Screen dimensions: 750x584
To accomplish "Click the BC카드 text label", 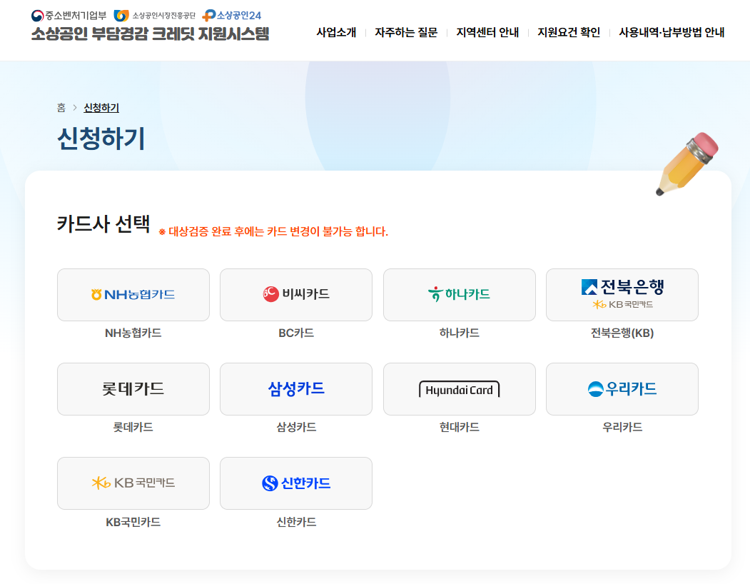I will click(296, 333).
